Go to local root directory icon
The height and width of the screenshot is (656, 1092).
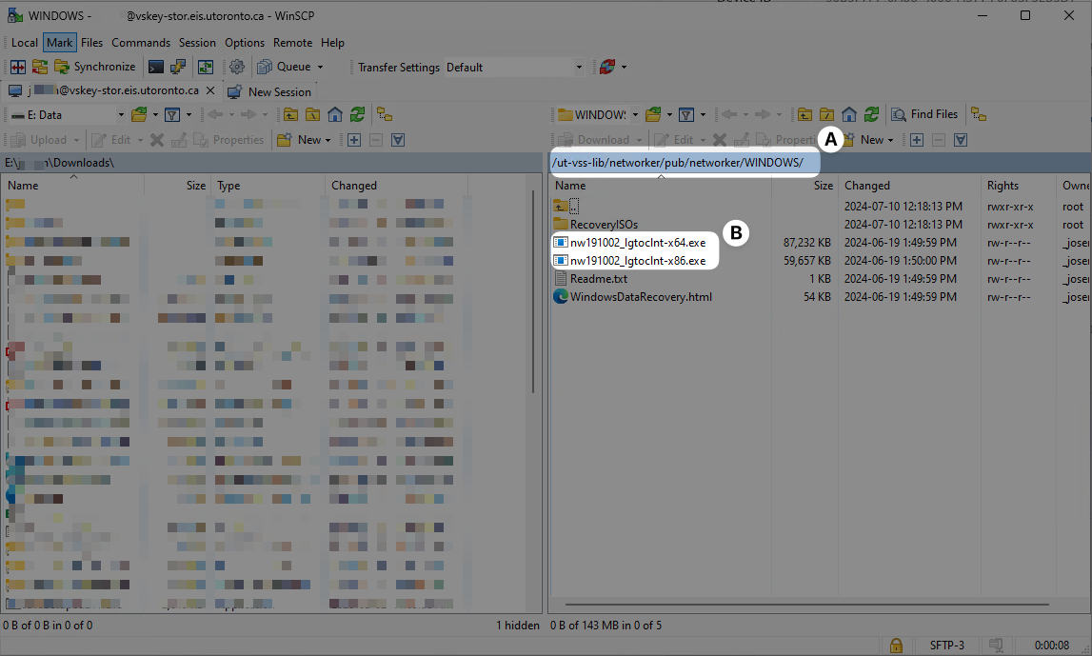(x=313, y=115)
